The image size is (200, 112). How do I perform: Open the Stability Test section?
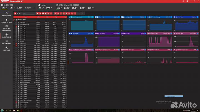coord(6,21)
